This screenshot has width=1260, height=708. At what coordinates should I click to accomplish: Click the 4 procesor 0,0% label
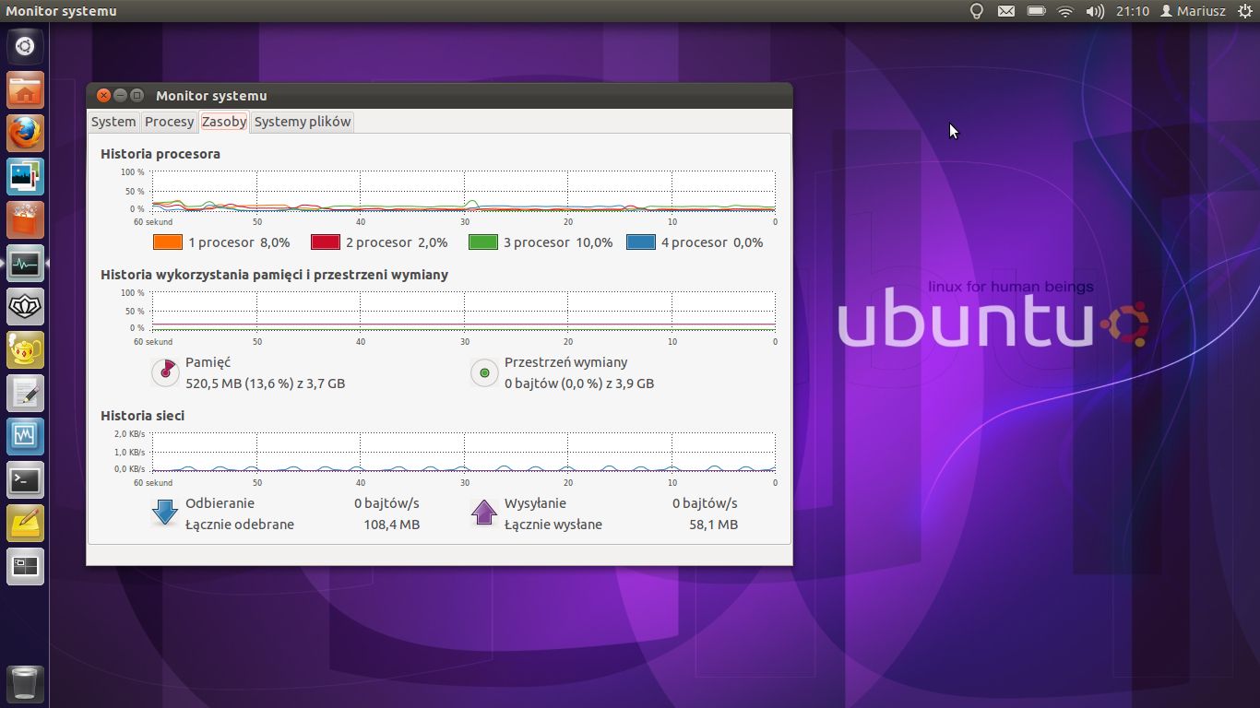[712, 242]
